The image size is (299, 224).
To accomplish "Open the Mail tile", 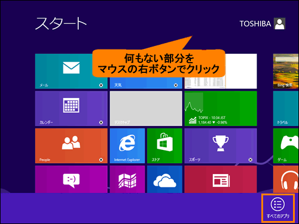I will [x=71, y=71].
